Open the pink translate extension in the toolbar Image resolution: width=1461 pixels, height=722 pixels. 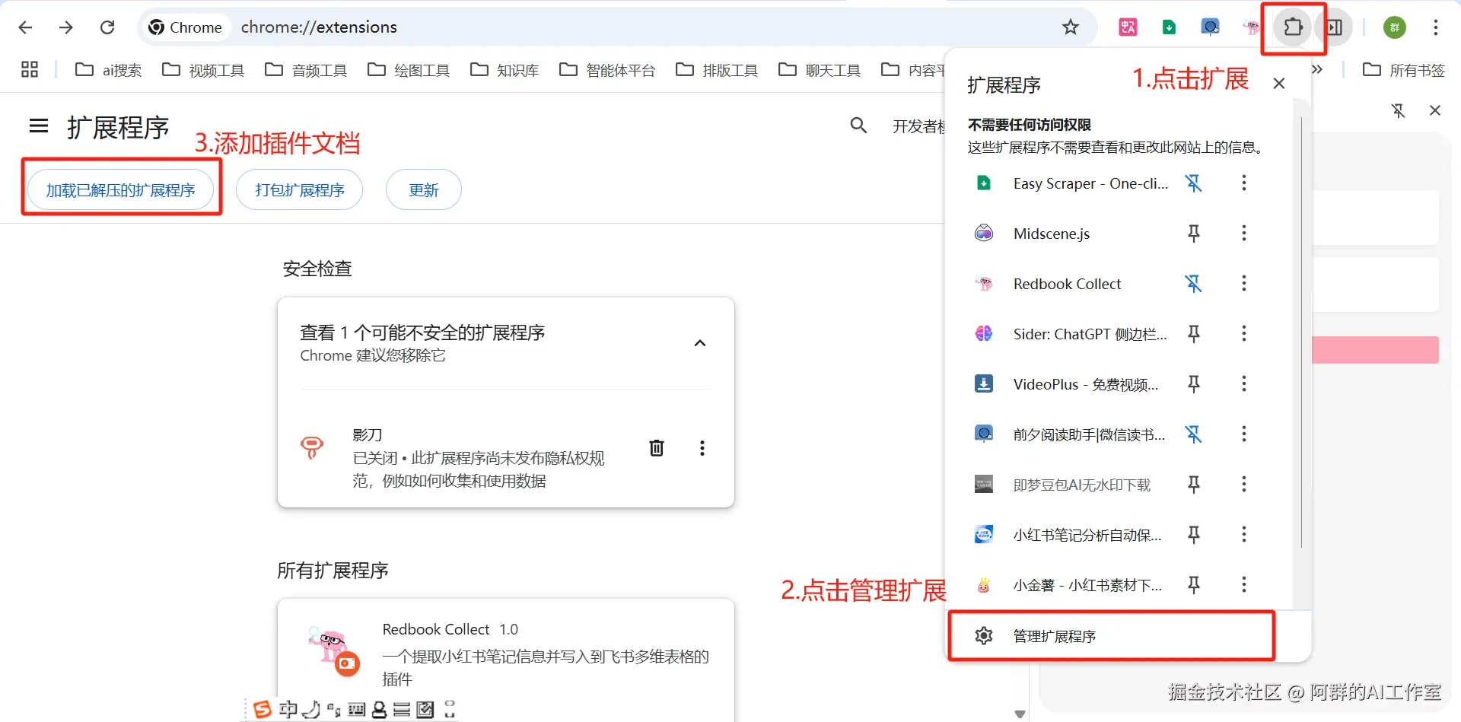(x=1128, y=27)
